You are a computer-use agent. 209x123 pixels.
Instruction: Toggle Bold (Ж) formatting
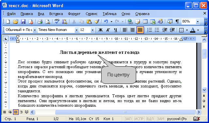point(100,30)
